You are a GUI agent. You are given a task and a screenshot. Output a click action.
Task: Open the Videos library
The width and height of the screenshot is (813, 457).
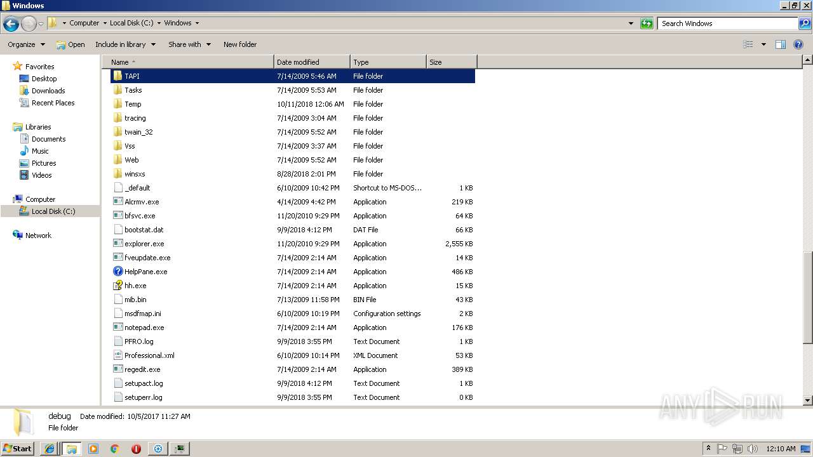pyautogui.click(x=42, y=175)
